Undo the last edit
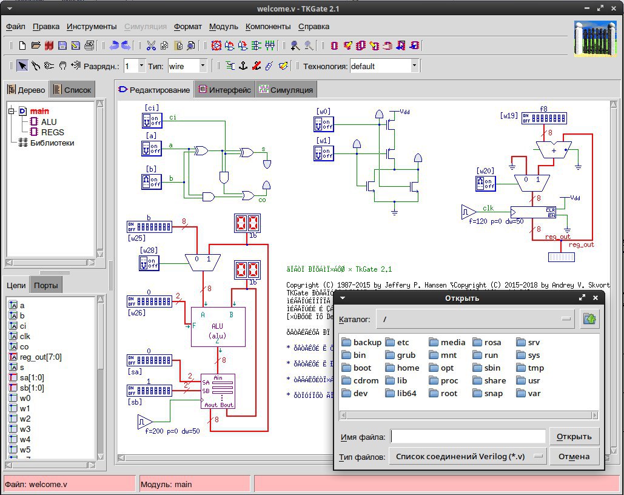624x495 pixels. pyautogui.click(x=114, y=45)
